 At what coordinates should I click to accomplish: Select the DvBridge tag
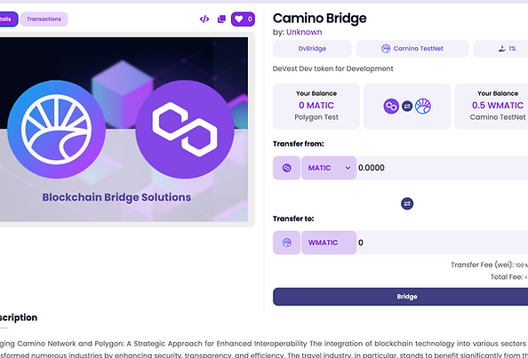tap(312, 49)
